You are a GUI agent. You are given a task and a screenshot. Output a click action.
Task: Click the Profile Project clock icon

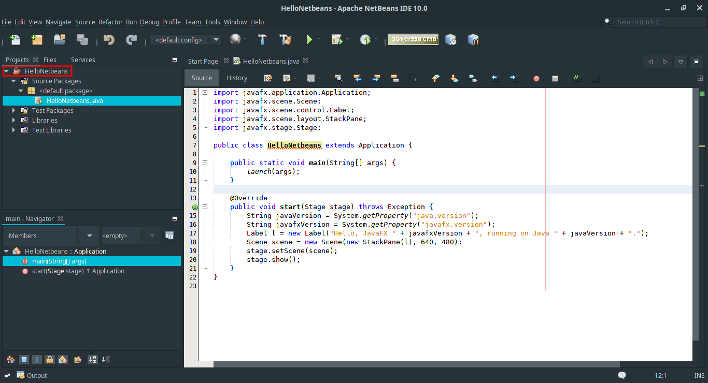[x=365, y=39]
